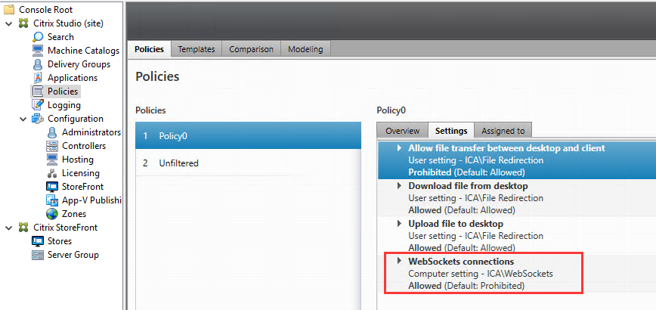Screen dimensions: 656x310
Task: Click the "Upload file to desktop" setting title
Action: click(x=456, y=224)
